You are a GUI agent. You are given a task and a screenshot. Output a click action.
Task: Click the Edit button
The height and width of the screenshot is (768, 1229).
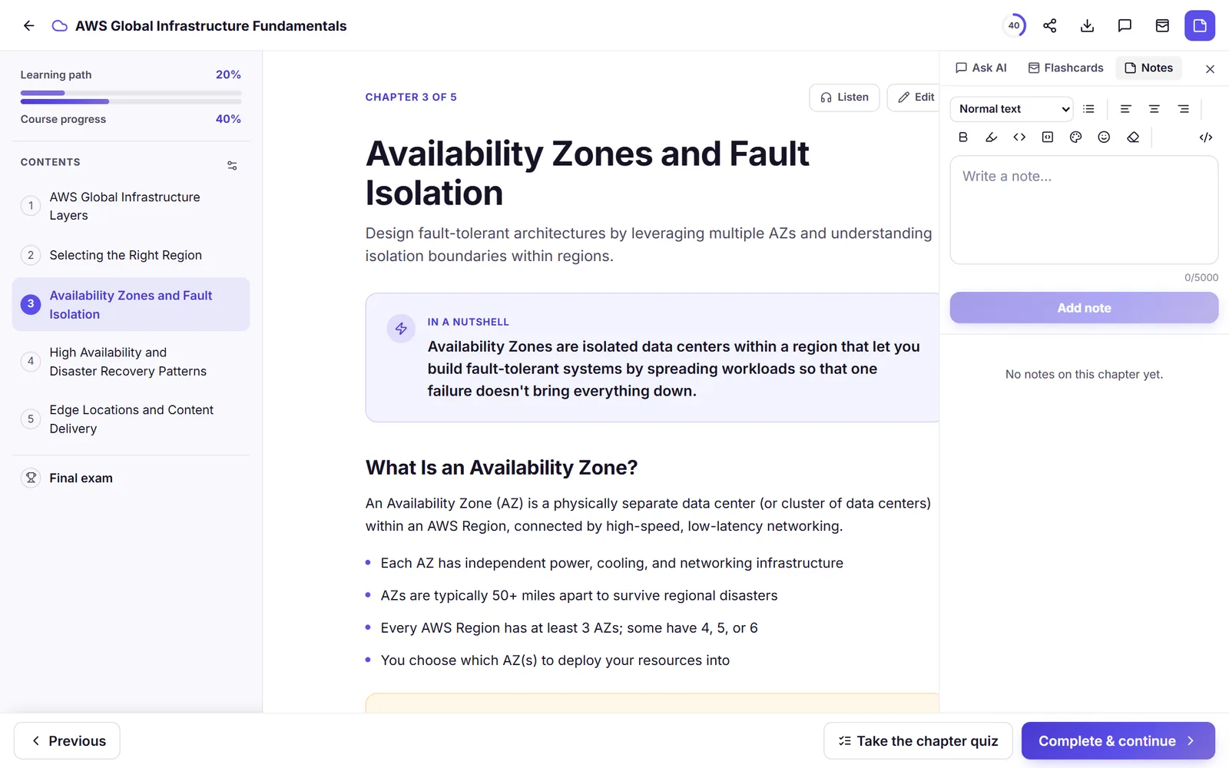pyautogui.click(x=914, y=98)
